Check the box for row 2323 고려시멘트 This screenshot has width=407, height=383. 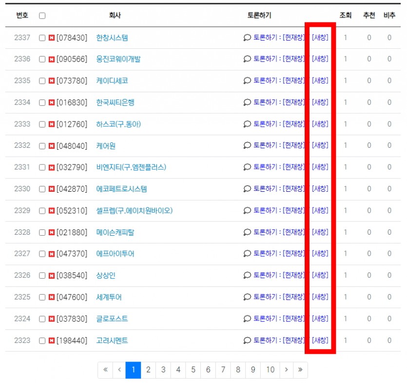[x=42, y=341]
